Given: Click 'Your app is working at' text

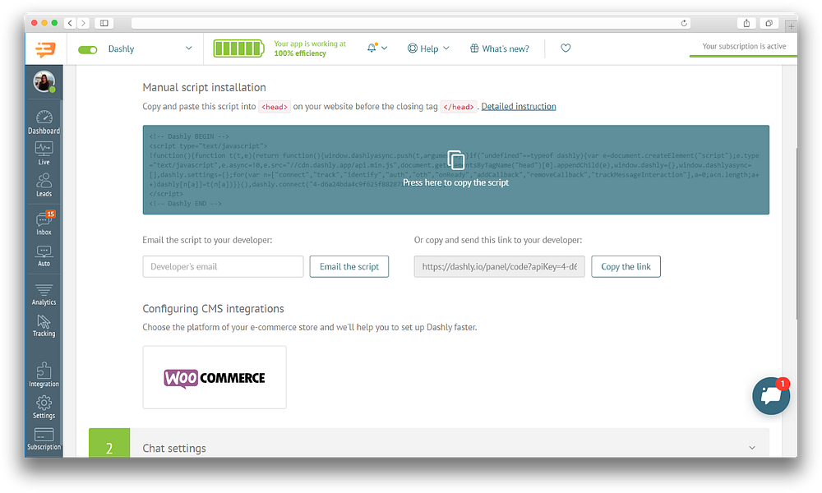Looking at the screenshot, I should pos(310,44).
